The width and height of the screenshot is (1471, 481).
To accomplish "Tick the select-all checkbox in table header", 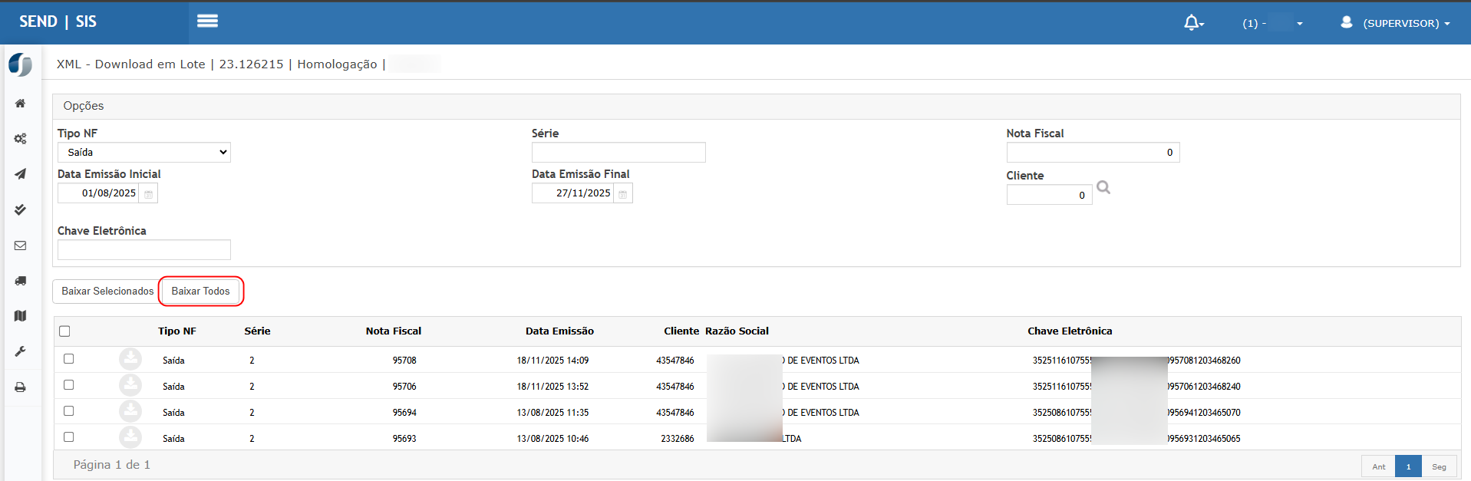I will click(x=64, y=331).
